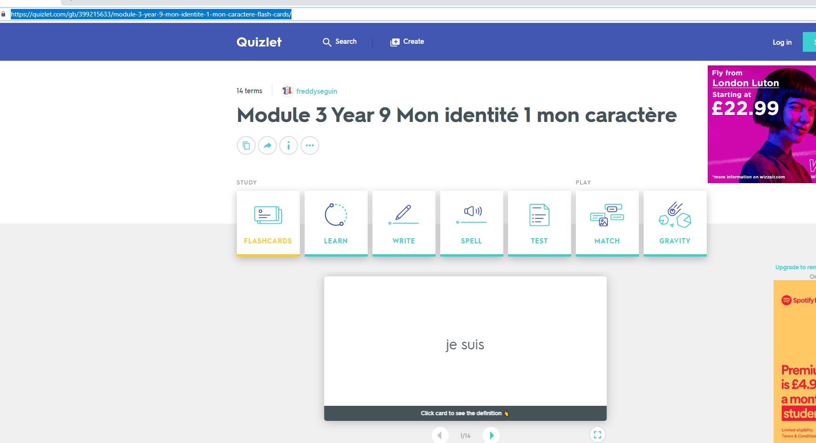Open freddyseguin's profile link
816x443 pixels.
pyautogui.click(x=316, y=91)
